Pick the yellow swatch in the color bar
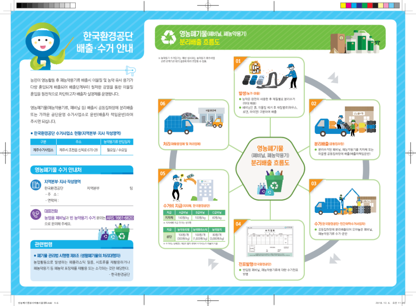The width and height of the screenshot is (416, 306). (343, 5)
